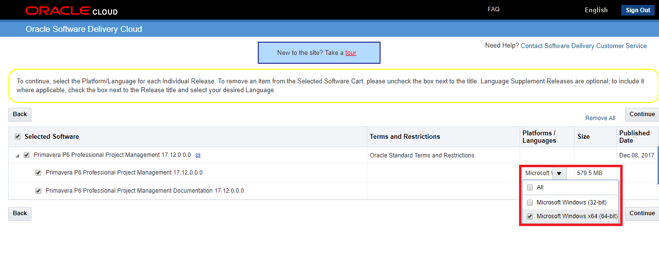Click the Selected Software header label
The height and width of the screenshot is (255, 659).
[x=52, y=137]
